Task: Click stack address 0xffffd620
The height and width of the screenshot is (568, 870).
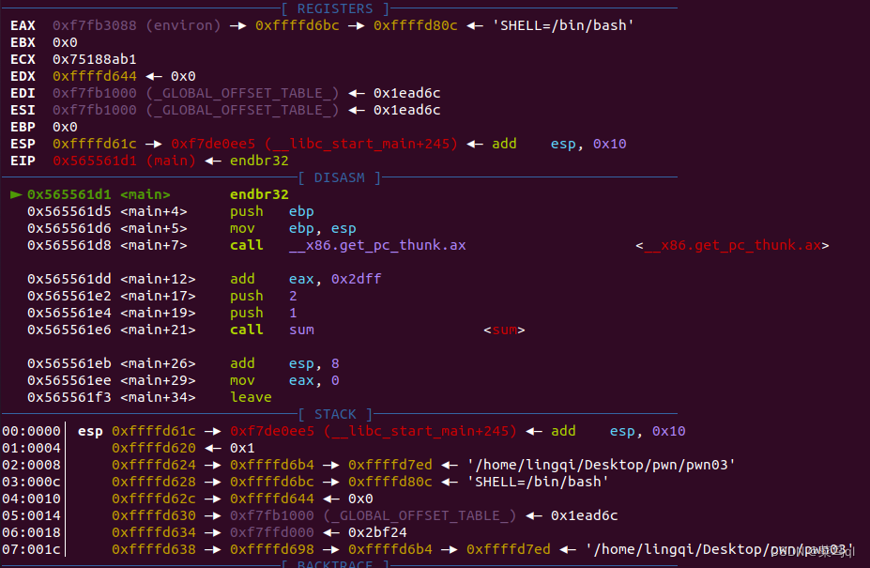Action: click(x=154, y=448)
